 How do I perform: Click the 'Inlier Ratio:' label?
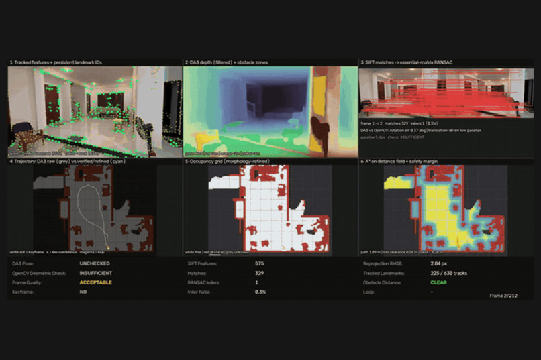[x=199, y=292]
